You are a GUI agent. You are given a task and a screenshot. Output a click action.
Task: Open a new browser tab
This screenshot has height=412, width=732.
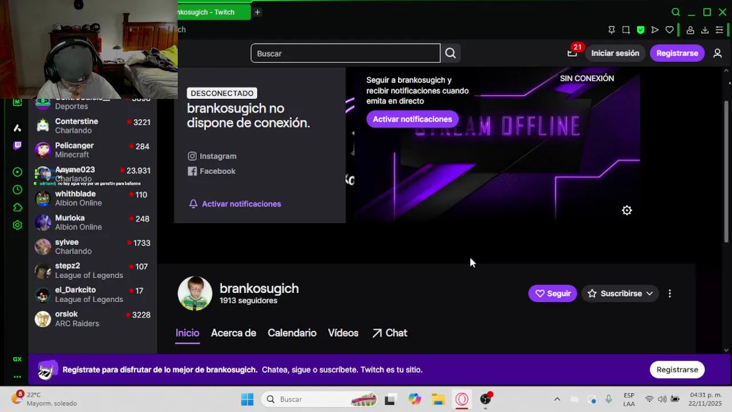click(257, 12)
